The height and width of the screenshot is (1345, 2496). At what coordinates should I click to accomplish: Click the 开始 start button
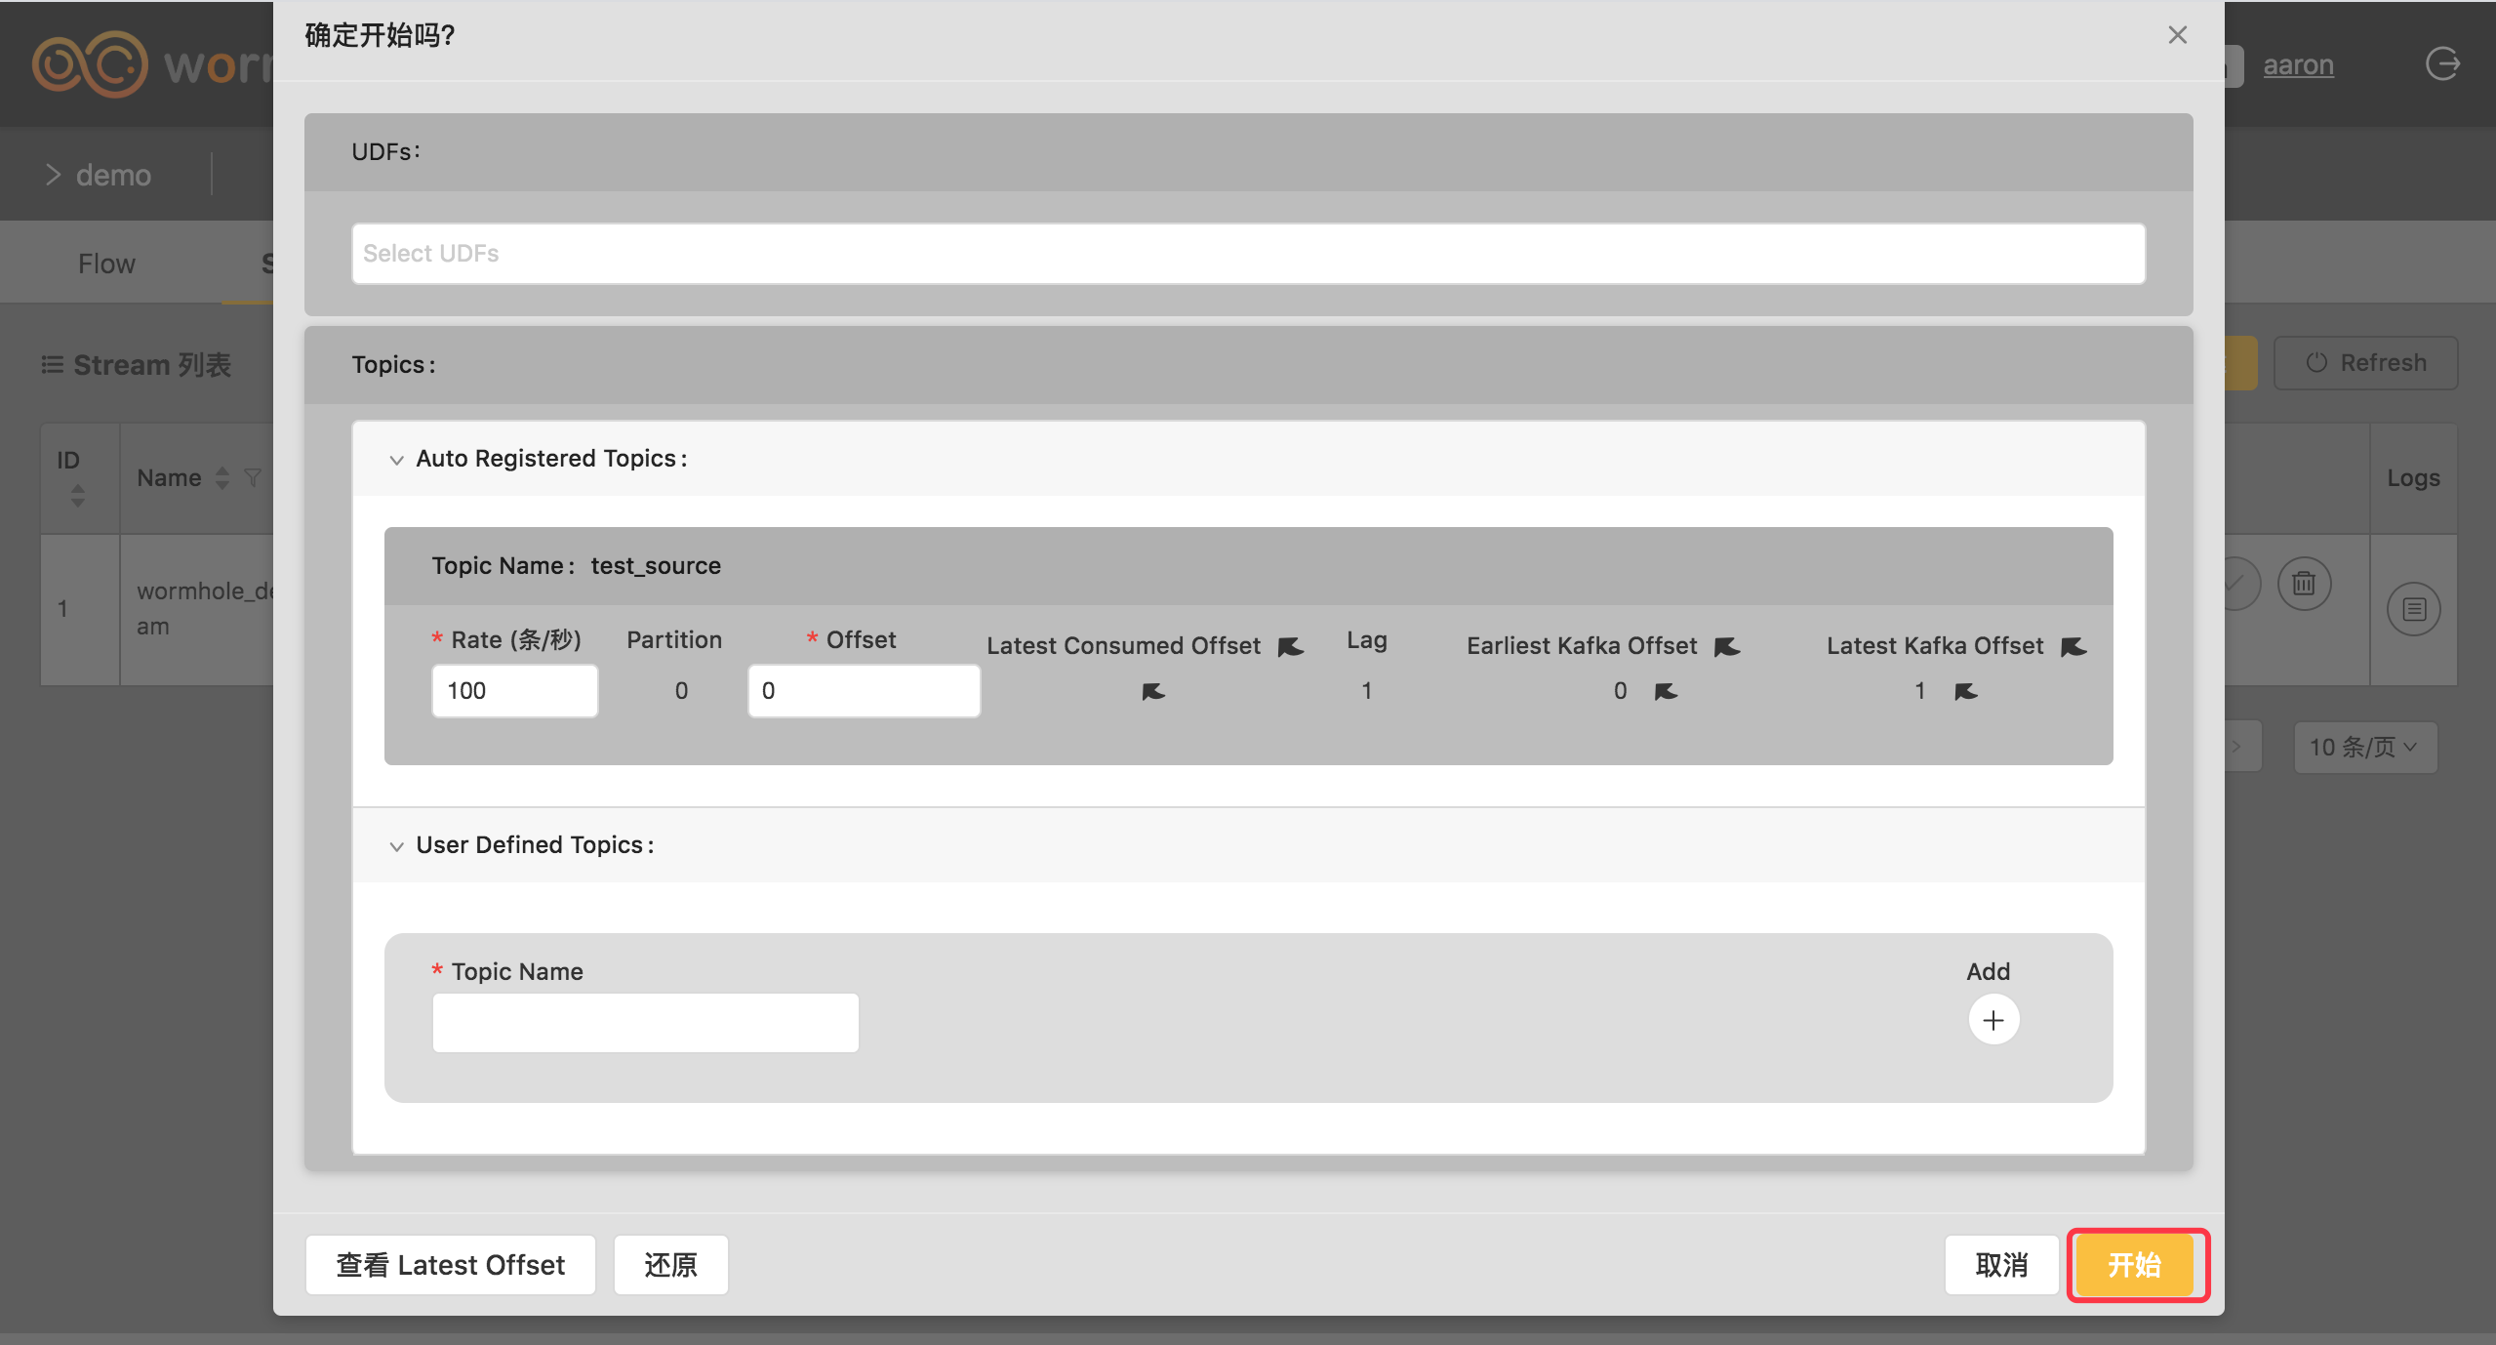click(x=2135, y=1265)
